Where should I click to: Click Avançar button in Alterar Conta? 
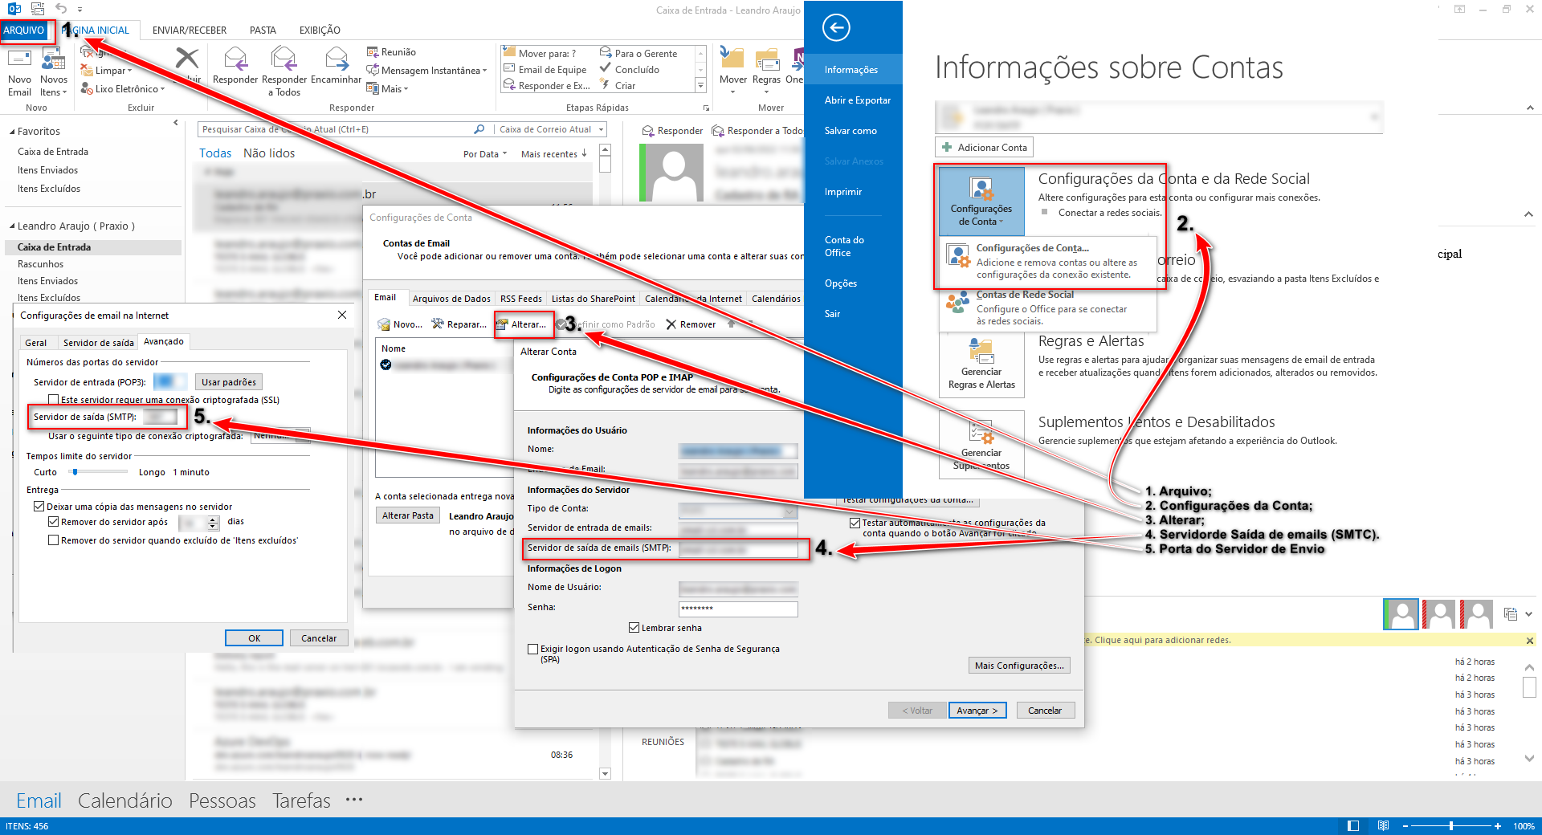977,711
